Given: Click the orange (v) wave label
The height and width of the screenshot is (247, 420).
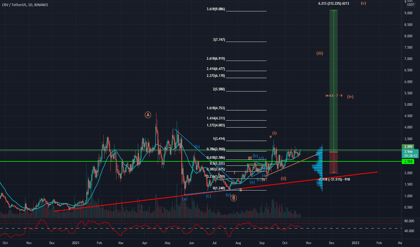Looking at the screenshot, I should 363,3.
